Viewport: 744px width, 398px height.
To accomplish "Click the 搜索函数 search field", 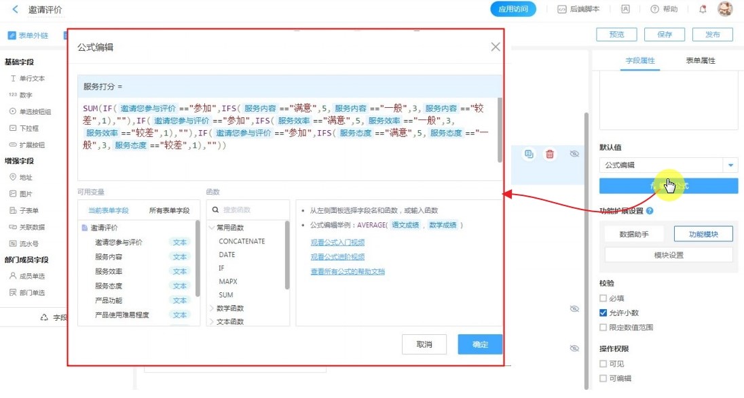I will tap(251, 210).
